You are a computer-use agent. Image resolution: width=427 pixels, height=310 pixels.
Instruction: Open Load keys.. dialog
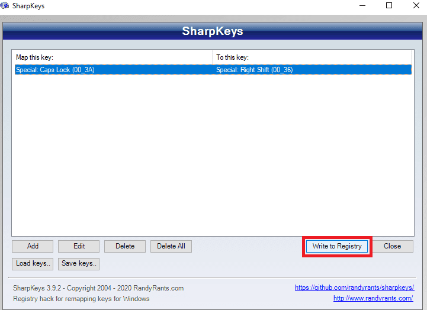[33, 263]
